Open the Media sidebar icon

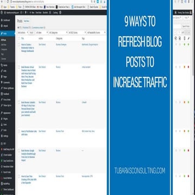[x=2, y=65]
